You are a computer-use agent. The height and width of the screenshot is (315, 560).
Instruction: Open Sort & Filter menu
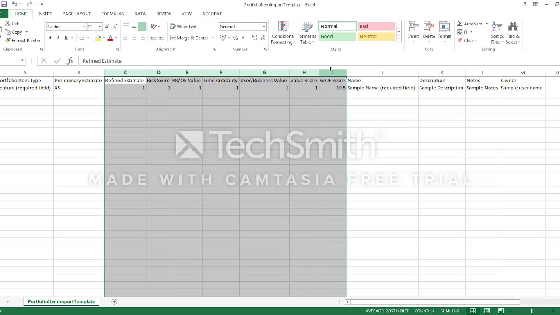(497, 33)
